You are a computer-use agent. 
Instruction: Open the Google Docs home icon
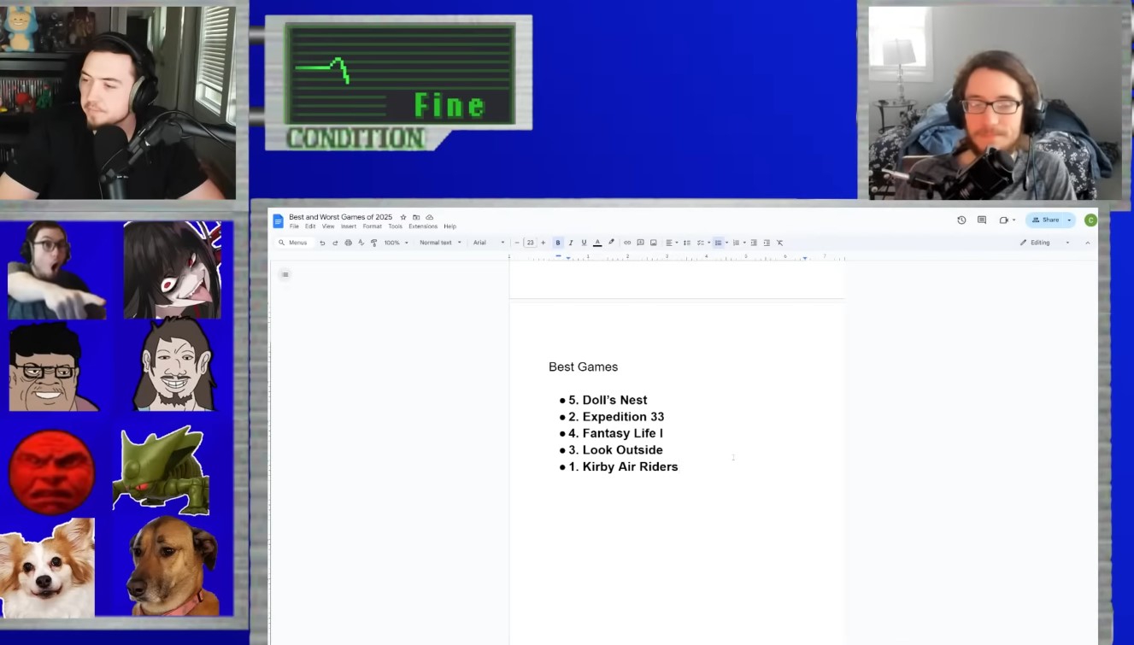click(x=278, y=221)
